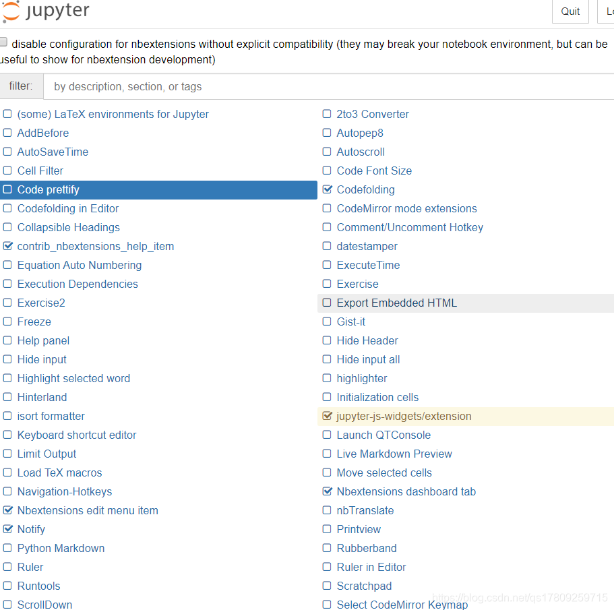
Task: Select the AddBefore extension
Action: (43, 133)
